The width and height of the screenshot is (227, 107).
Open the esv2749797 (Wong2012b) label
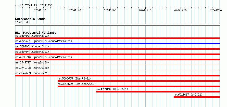point(32,62)
